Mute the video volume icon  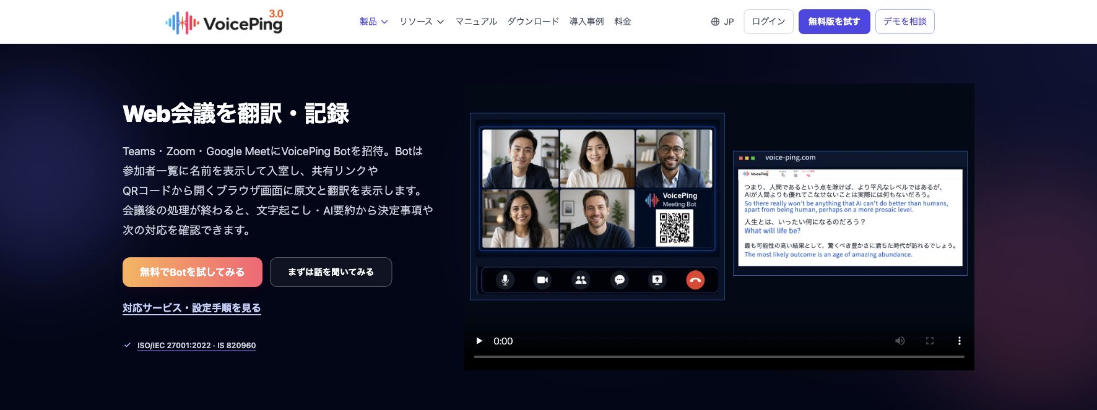(900, 341)
